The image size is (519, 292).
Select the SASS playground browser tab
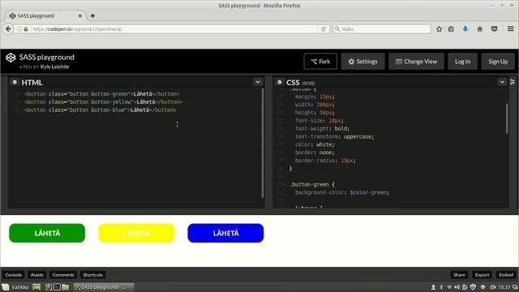pos(45,16)
